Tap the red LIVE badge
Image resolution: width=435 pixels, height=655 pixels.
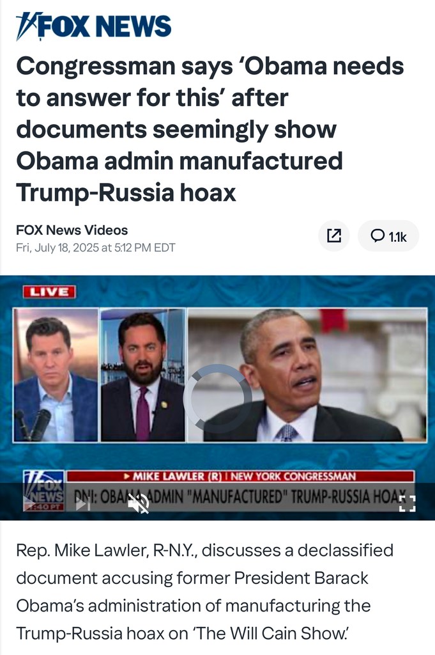tap(49, 292)
